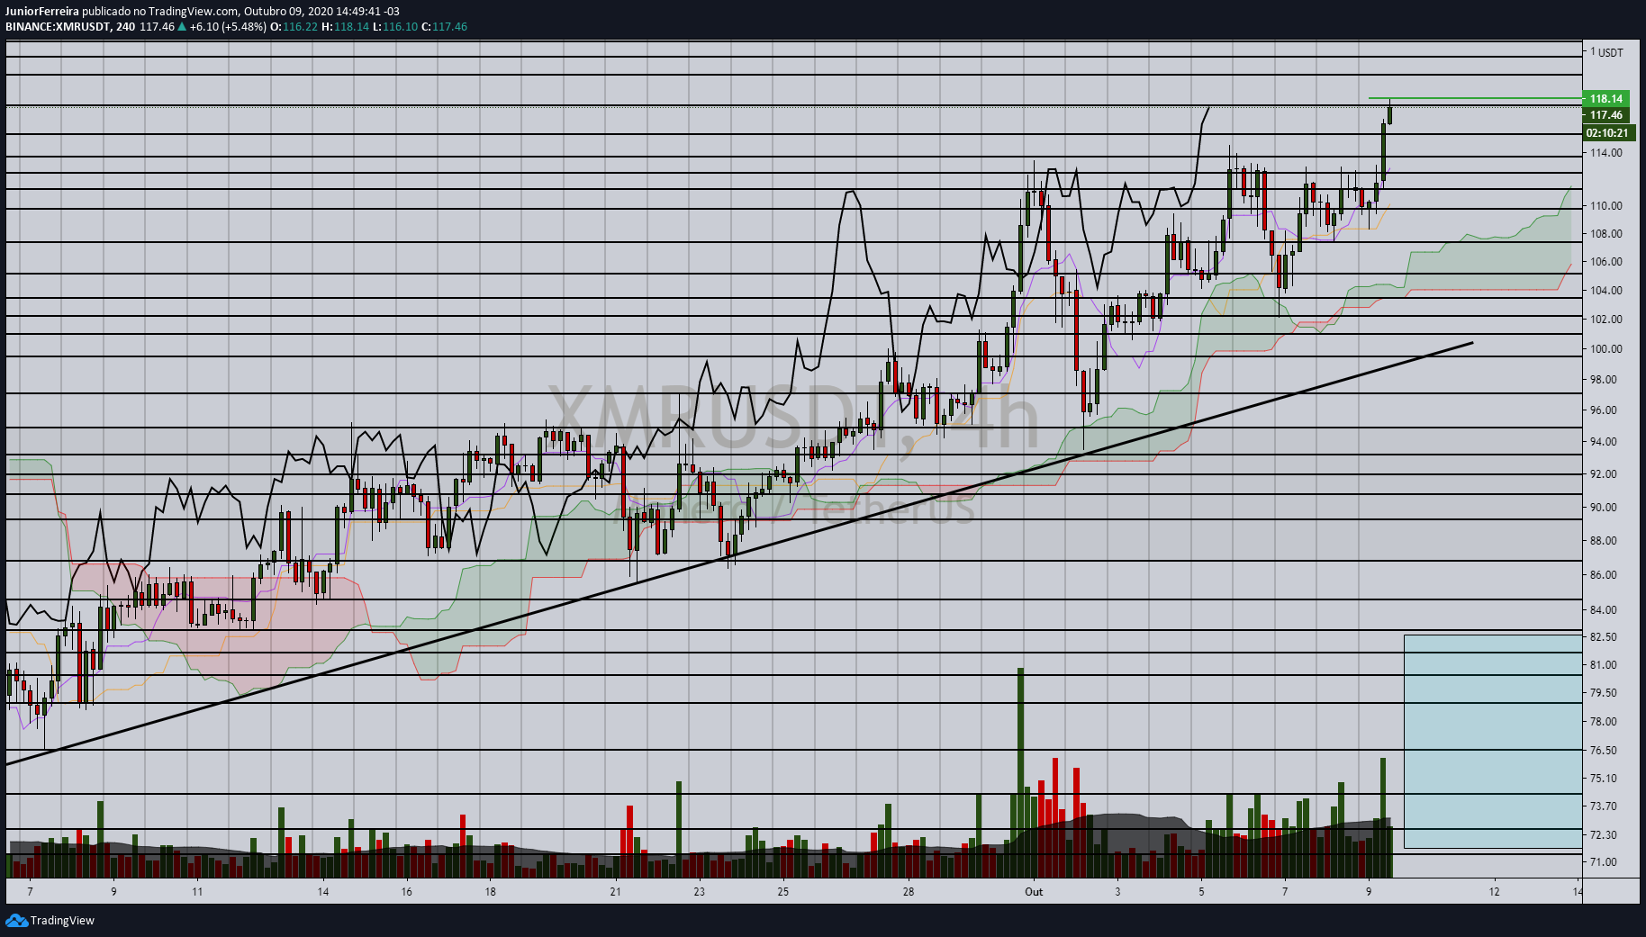
Task: Click the 16 date label on time axis
Action: (407, 892)
